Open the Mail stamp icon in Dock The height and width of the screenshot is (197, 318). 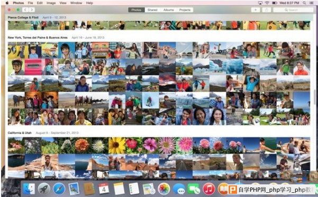[x=74, y=189]
